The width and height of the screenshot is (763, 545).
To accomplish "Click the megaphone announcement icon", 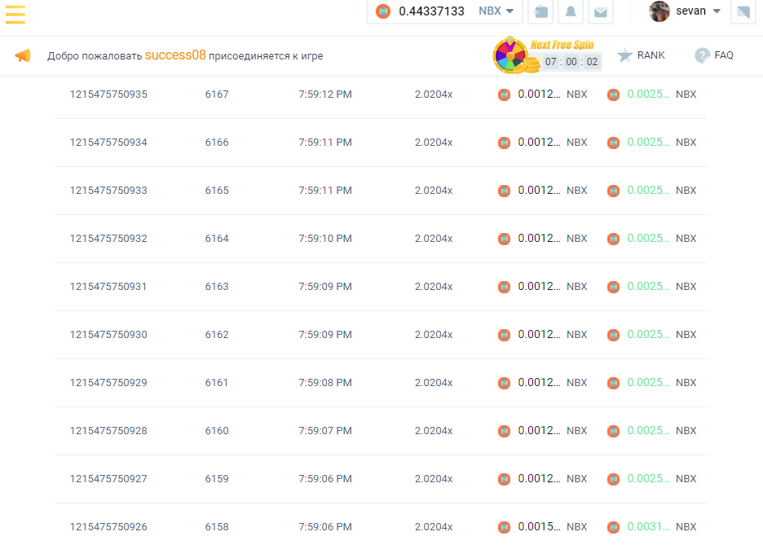I will pyautogui.click(x=23, y=55).
